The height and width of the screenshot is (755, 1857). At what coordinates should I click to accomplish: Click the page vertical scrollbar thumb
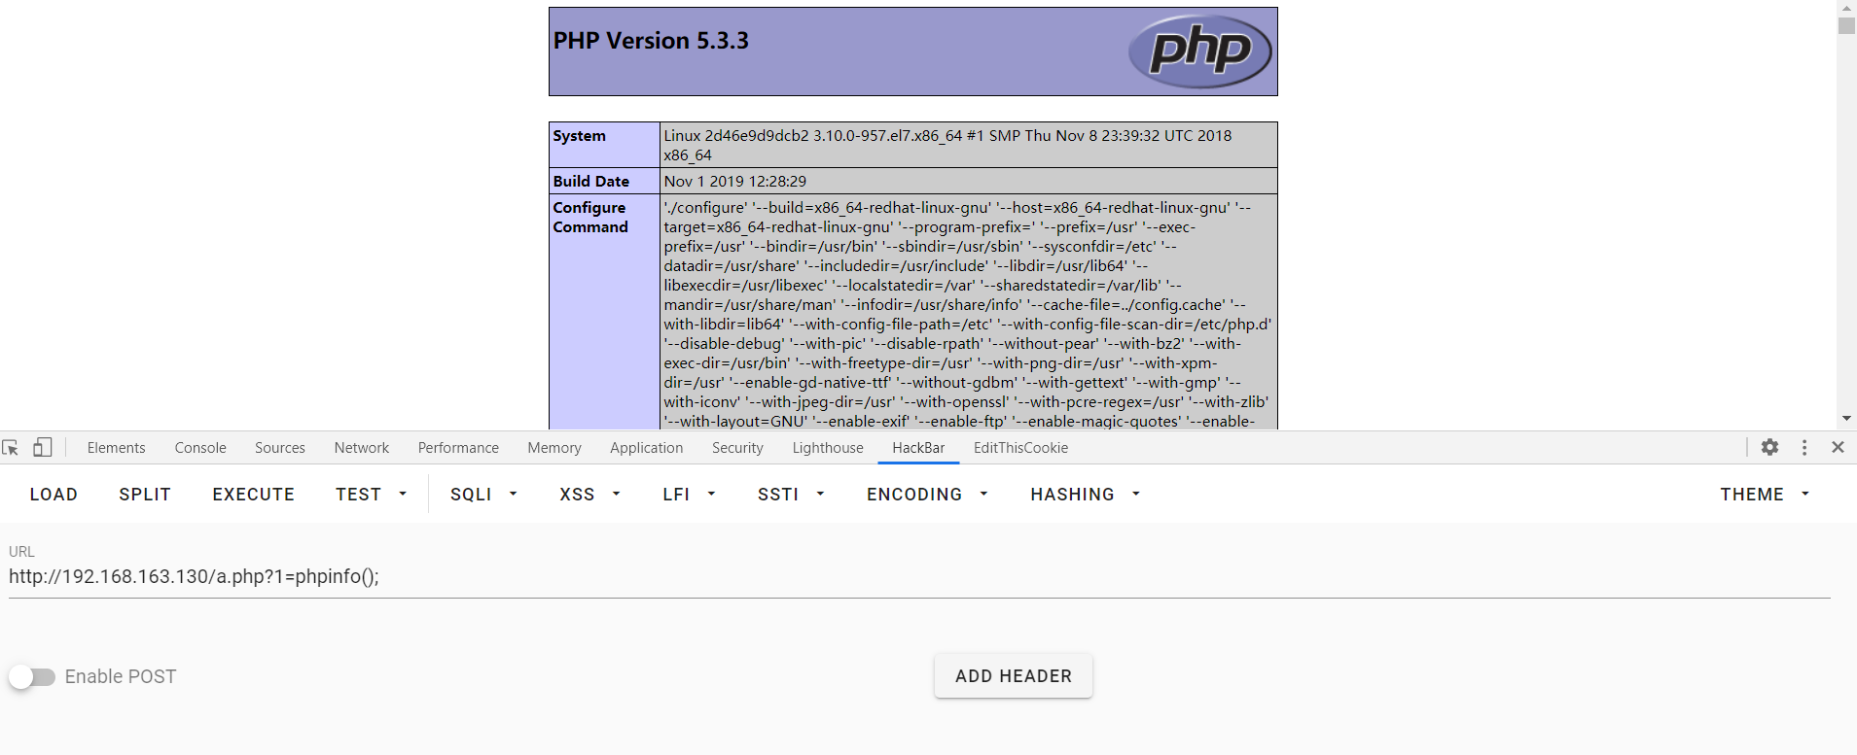[1846, 25]
